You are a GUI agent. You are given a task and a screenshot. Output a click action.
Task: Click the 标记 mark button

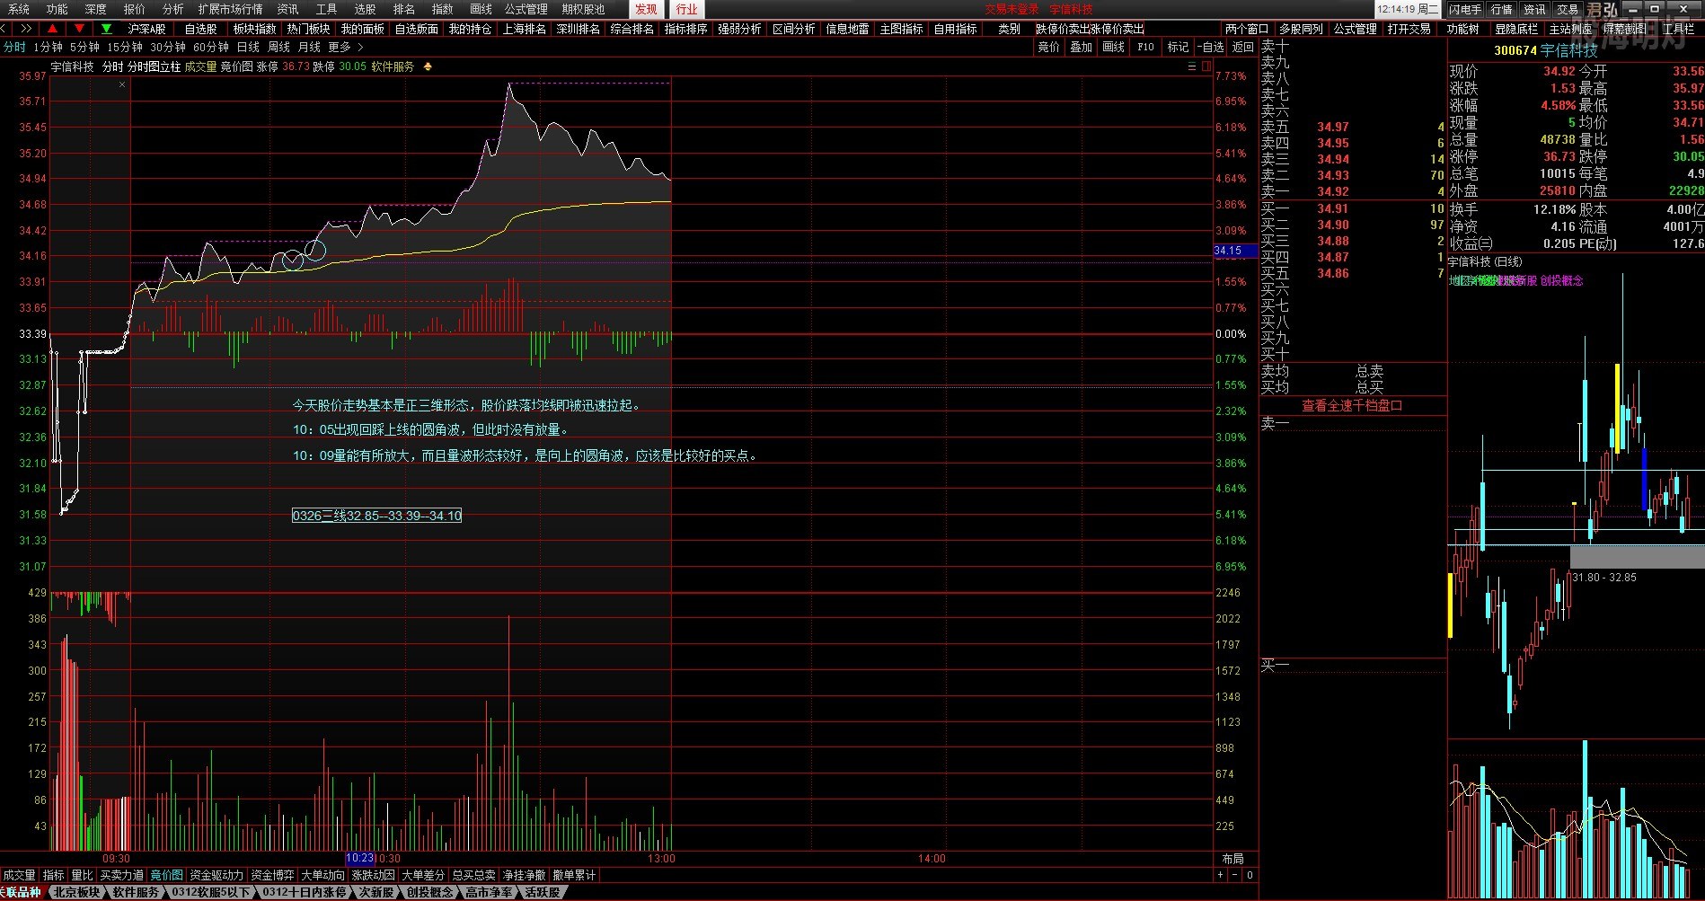pos(1178,47)
